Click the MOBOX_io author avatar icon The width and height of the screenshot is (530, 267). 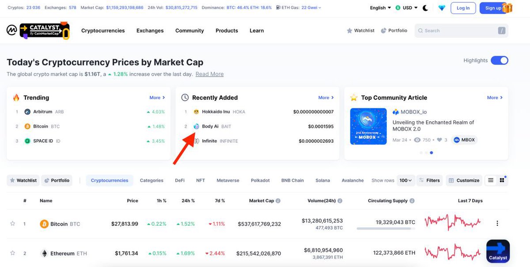(x=396, y=112)
